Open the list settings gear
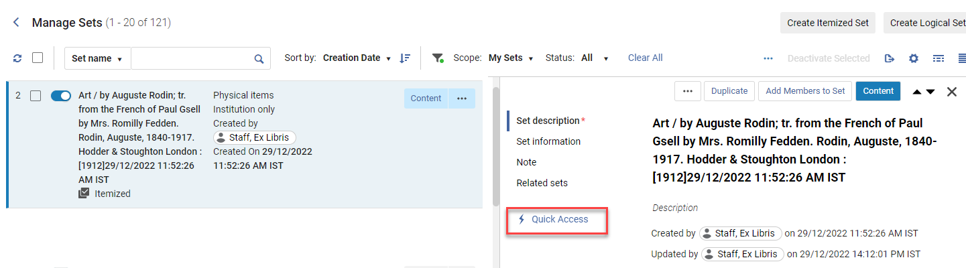Viewport: 966px width, 268px height. click(913, 58)
